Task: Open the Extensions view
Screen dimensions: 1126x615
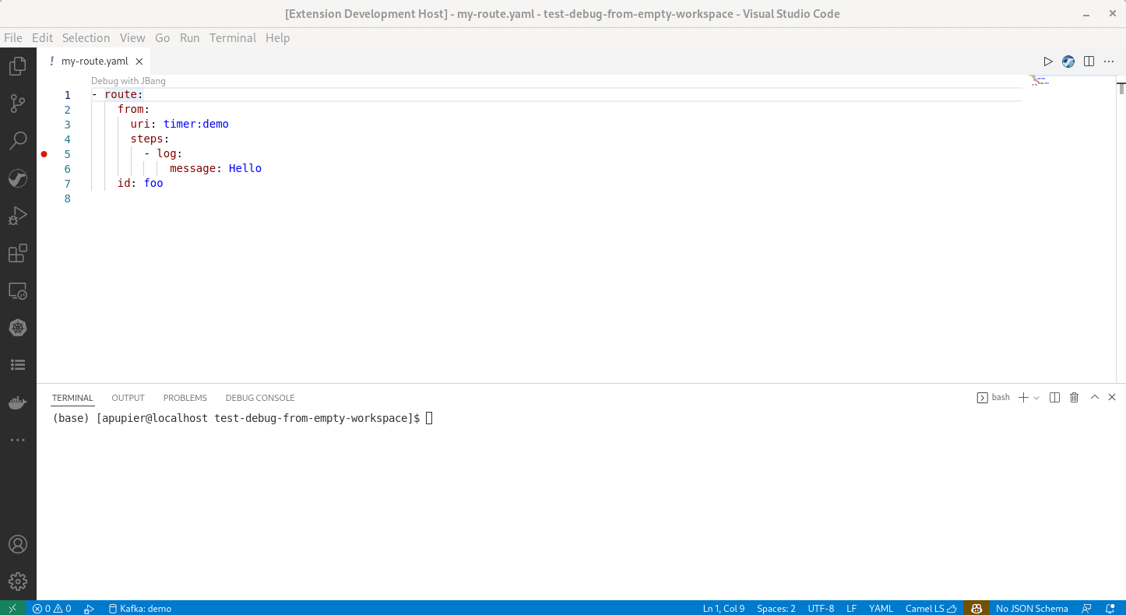Action: click(18, 253)
